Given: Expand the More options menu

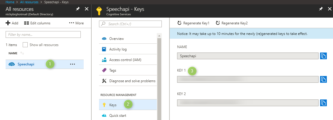Looking at the screenshot, I should tap(76, 23).
